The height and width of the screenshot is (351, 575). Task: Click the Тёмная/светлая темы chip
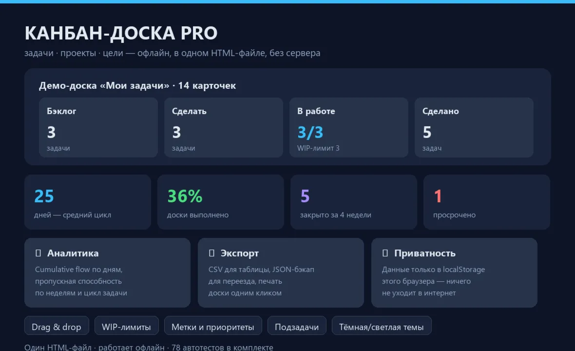382,326
